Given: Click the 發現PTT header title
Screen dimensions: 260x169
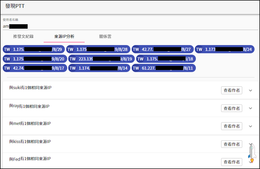Looking at the screenshot, I should click(15, 6).
